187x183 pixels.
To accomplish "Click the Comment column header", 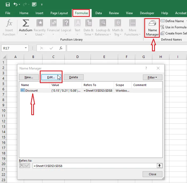I will point(147,85).
